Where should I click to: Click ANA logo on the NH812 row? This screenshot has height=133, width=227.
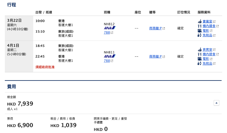(x=110, y=28)
